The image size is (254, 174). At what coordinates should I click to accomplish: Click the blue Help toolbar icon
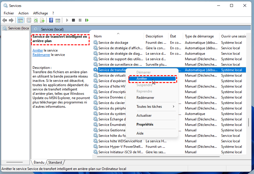pyautogui.click(x=51, y=20)
